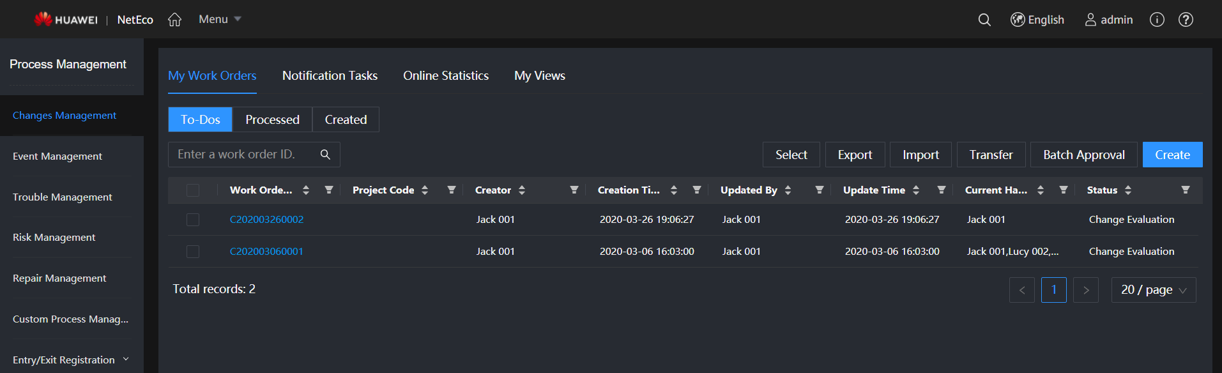
Task: Click the work order ID search field
Action: pyautogui.click(x=246, y=155)
